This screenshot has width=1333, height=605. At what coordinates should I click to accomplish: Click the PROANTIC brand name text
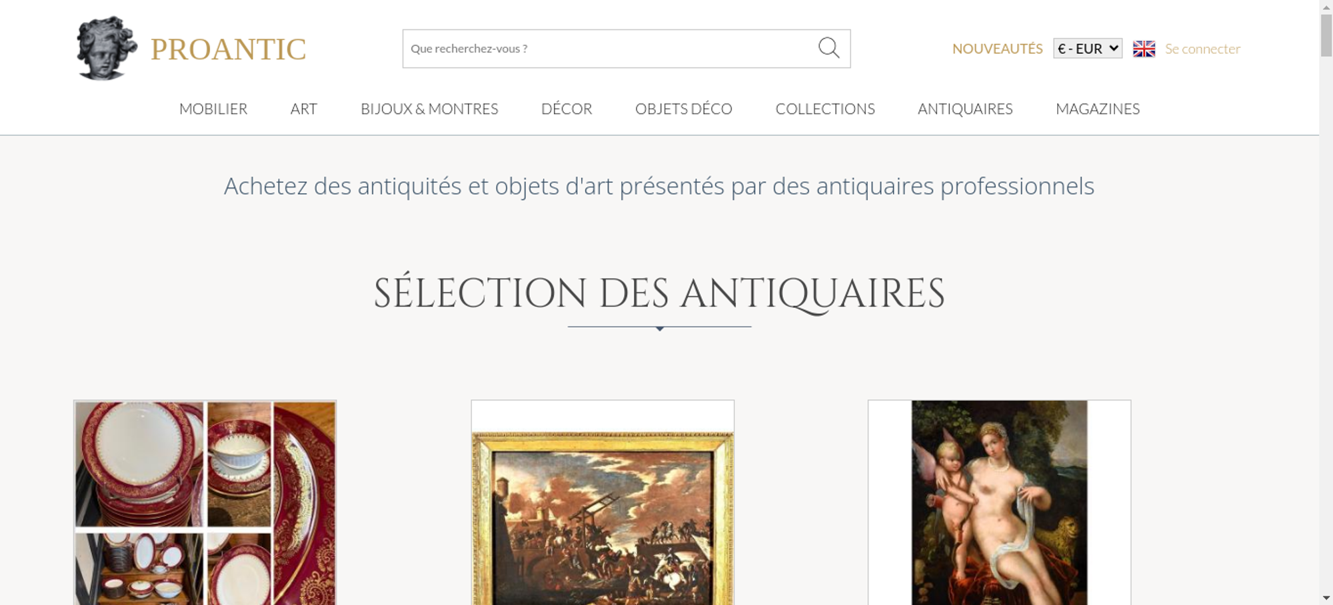tap(228, 49)
